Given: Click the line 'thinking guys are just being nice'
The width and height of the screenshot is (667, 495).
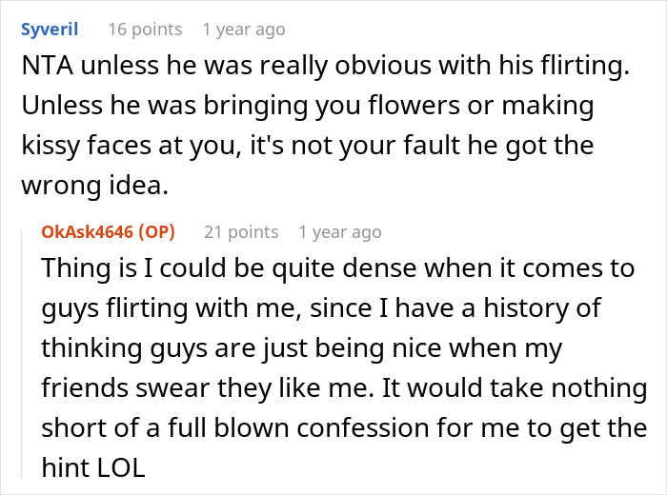Looking at the screenshot, I should coord(302,348).
